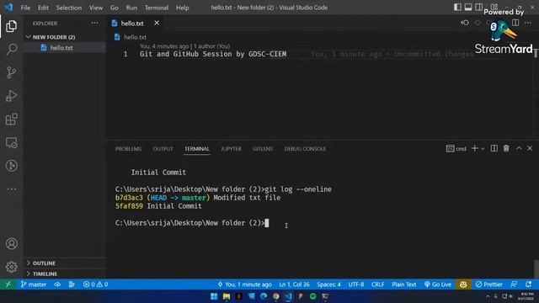The height and width of the screenshot is (303, 539).
Task: Toggle secondary side bar visibility
Action: coord(479,8)
